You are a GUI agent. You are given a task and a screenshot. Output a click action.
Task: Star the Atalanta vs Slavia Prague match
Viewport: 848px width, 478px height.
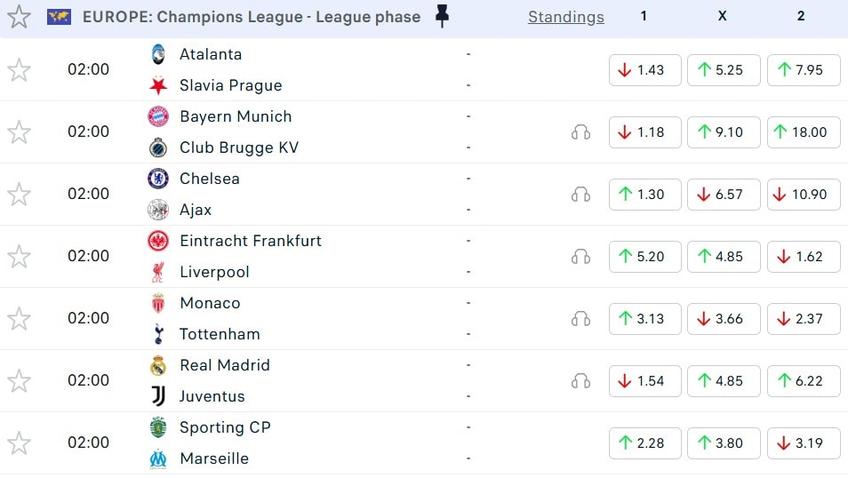[19, 70]
